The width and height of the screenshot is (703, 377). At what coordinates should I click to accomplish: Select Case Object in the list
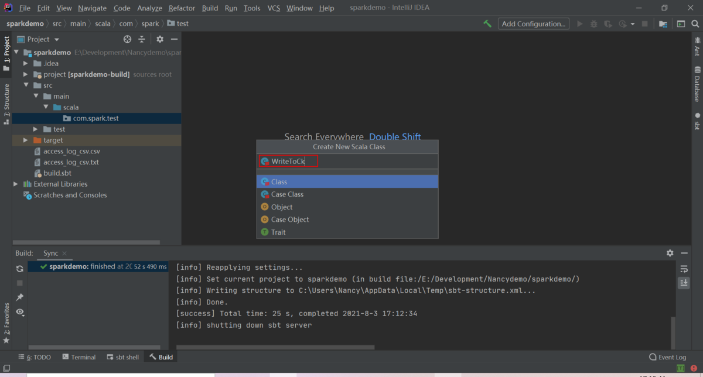tap(347, 220)
